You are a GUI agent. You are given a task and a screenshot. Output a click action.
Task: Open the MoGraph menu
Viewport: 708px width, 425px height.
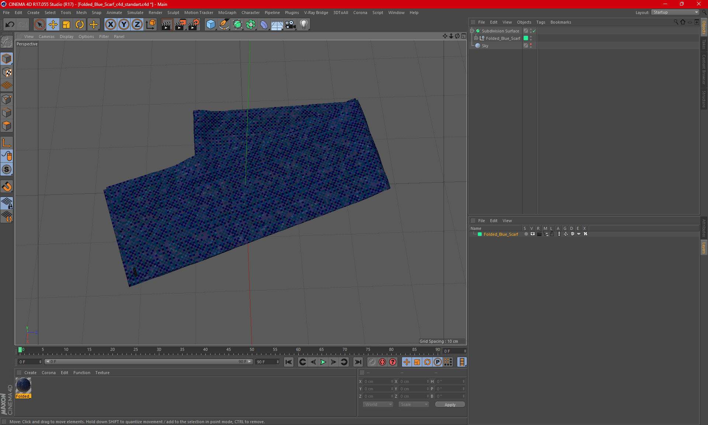coord(227,13)
